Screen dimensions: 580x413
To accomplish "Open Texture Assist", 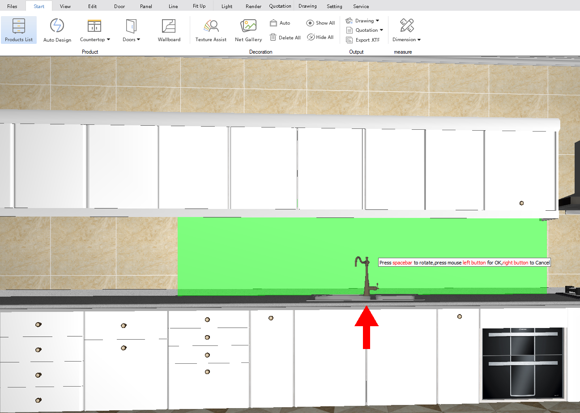I will 211,30.
